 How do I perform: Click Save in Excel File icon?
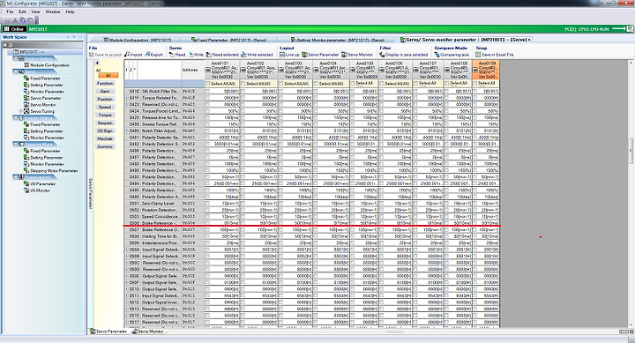[478, 55]
